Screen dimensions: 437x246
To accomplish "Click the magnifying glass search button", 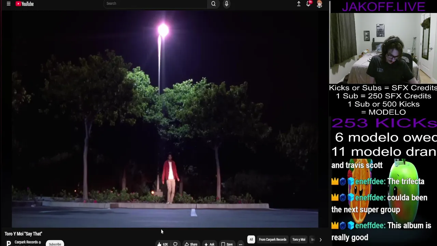I will pos(213,4).
